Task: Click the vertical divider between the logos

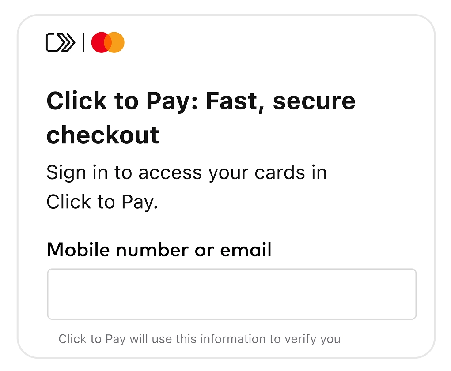Action: point(83,43)
